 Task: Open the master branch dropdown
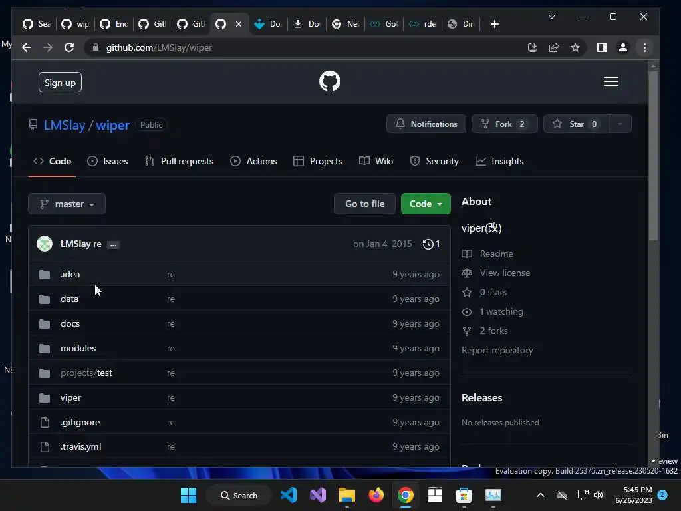67,204
